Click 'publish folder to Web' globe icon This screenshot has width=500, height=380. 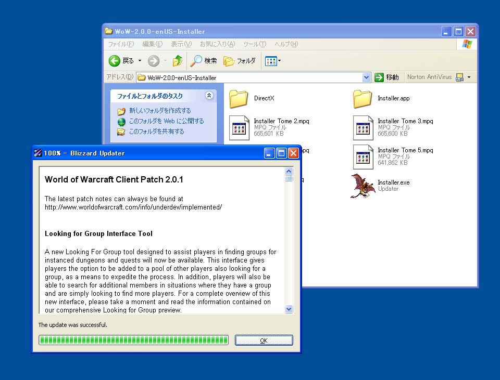click(121, 122)
